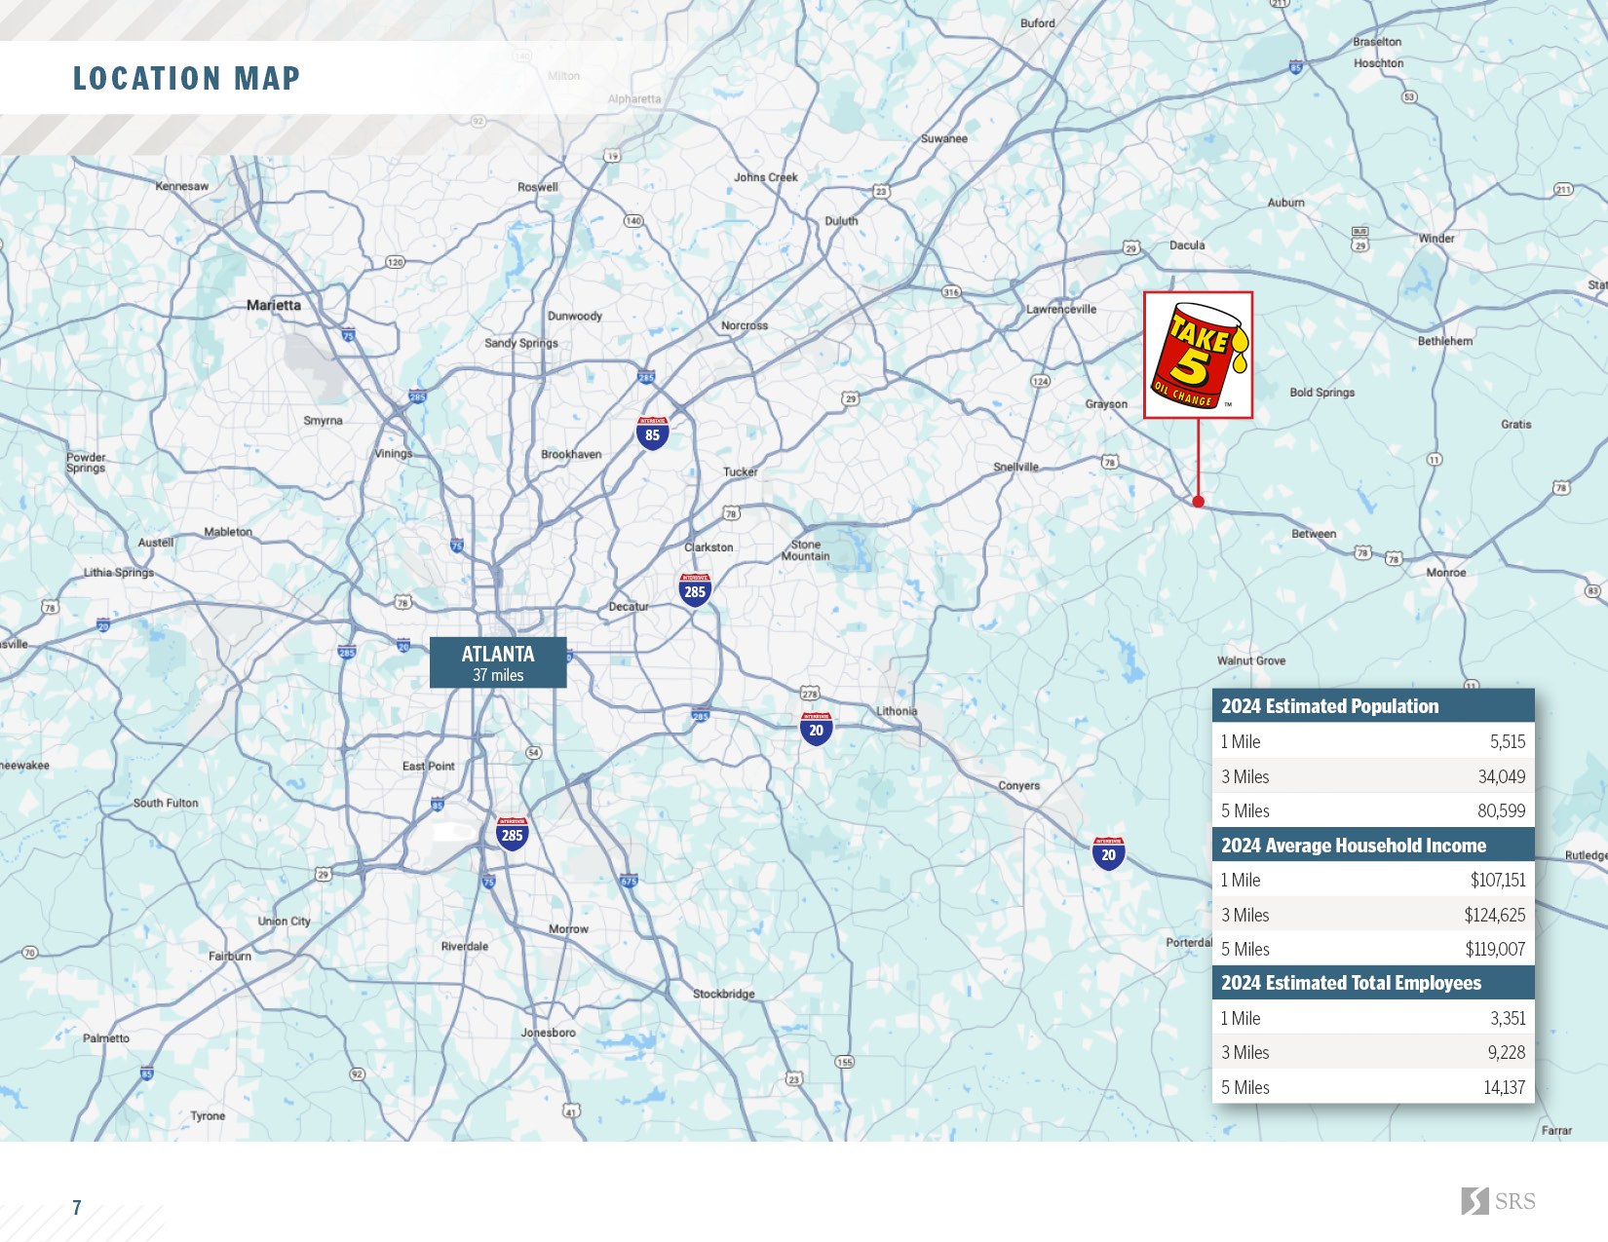Select the Interstate 20 shield near Lithonia
The width and height of the screenshot is (1608, 1242).
point(816,729)
